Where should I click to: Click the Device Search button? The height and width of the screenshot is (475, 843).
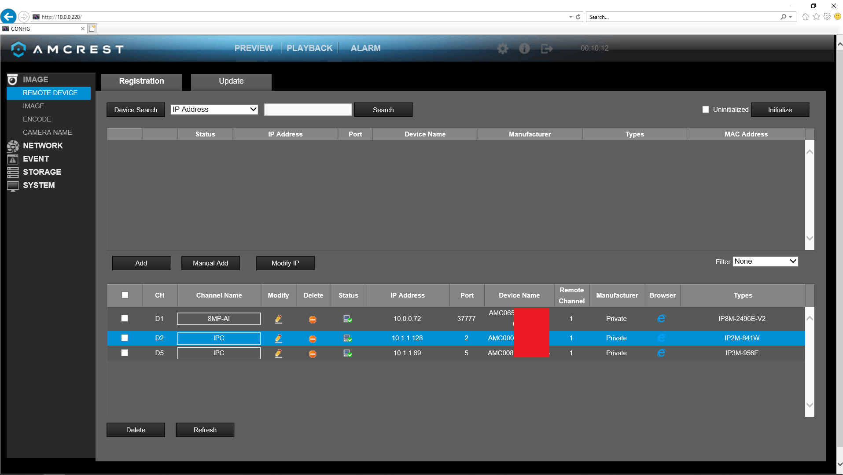coord(136,110)
